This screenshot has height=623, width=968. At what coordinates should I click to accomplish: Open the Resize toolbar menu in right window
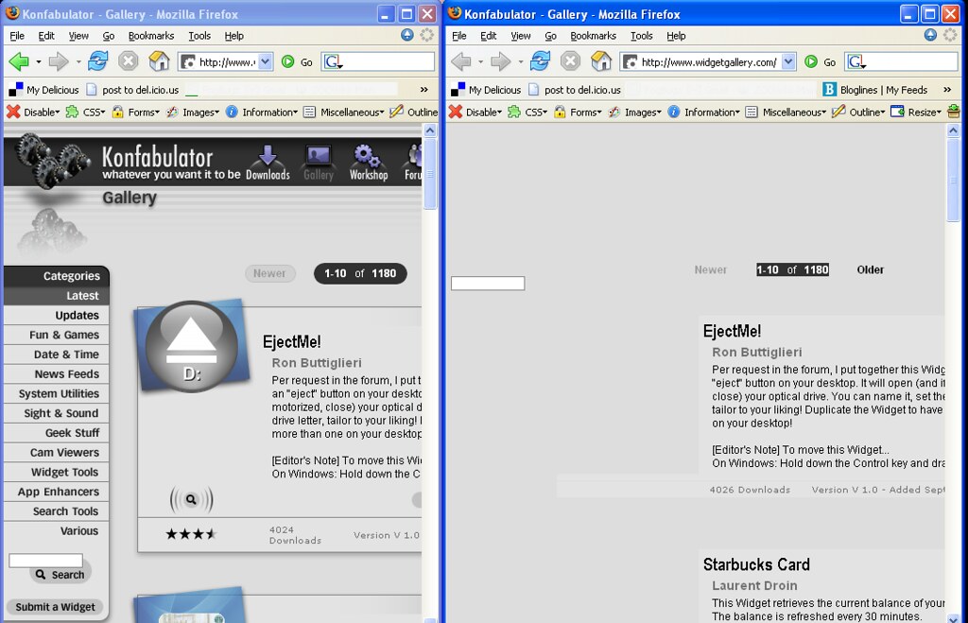(x=916, y=112)
